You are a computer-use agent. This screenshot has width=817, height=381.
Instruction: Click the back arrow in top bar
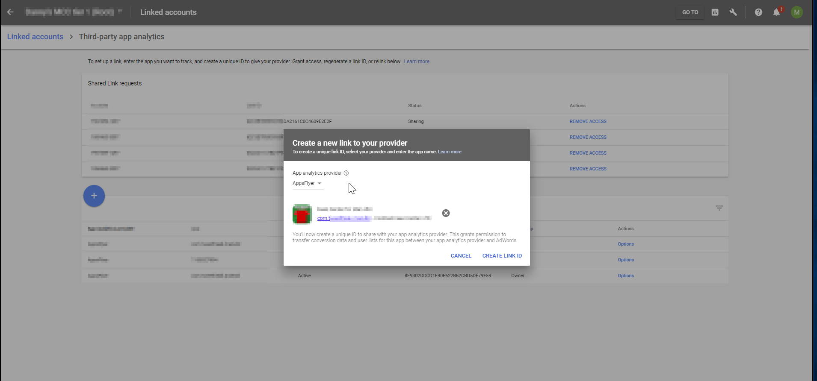click(10, 12)
